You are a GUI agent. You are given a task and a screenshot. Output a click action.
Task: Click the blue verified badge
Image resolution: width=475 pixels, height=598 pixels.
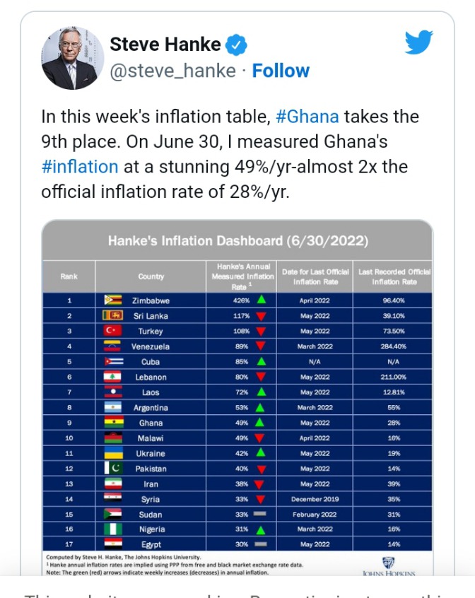coord(236,45)
